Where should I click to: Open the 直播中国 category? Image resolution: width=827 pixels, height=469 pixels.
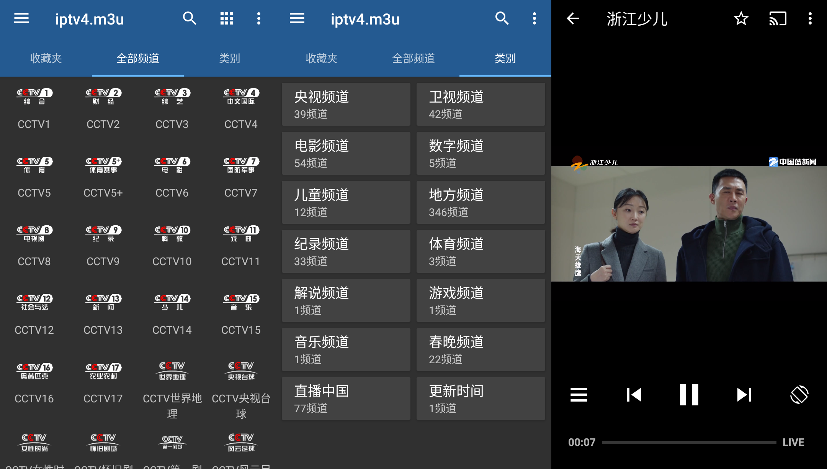tap(345, 398)
